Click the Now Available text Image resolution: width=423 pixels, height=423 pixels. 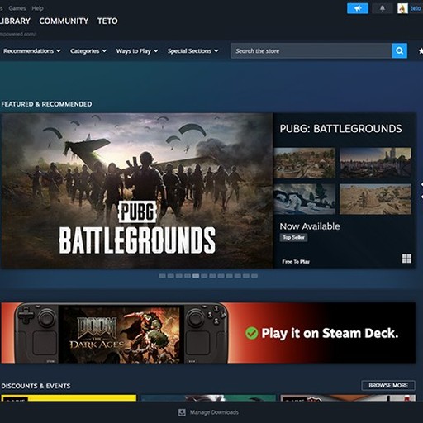coord(310,226)
